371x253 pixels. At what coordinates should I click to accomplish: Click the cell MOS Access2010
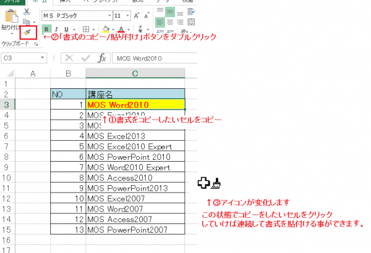(x=135, y=177)
